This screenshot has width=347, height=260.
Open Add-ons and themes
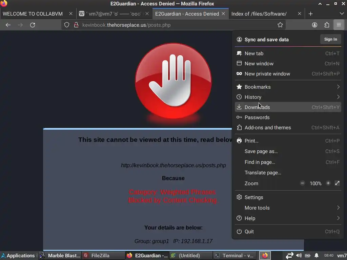[288, 128]
